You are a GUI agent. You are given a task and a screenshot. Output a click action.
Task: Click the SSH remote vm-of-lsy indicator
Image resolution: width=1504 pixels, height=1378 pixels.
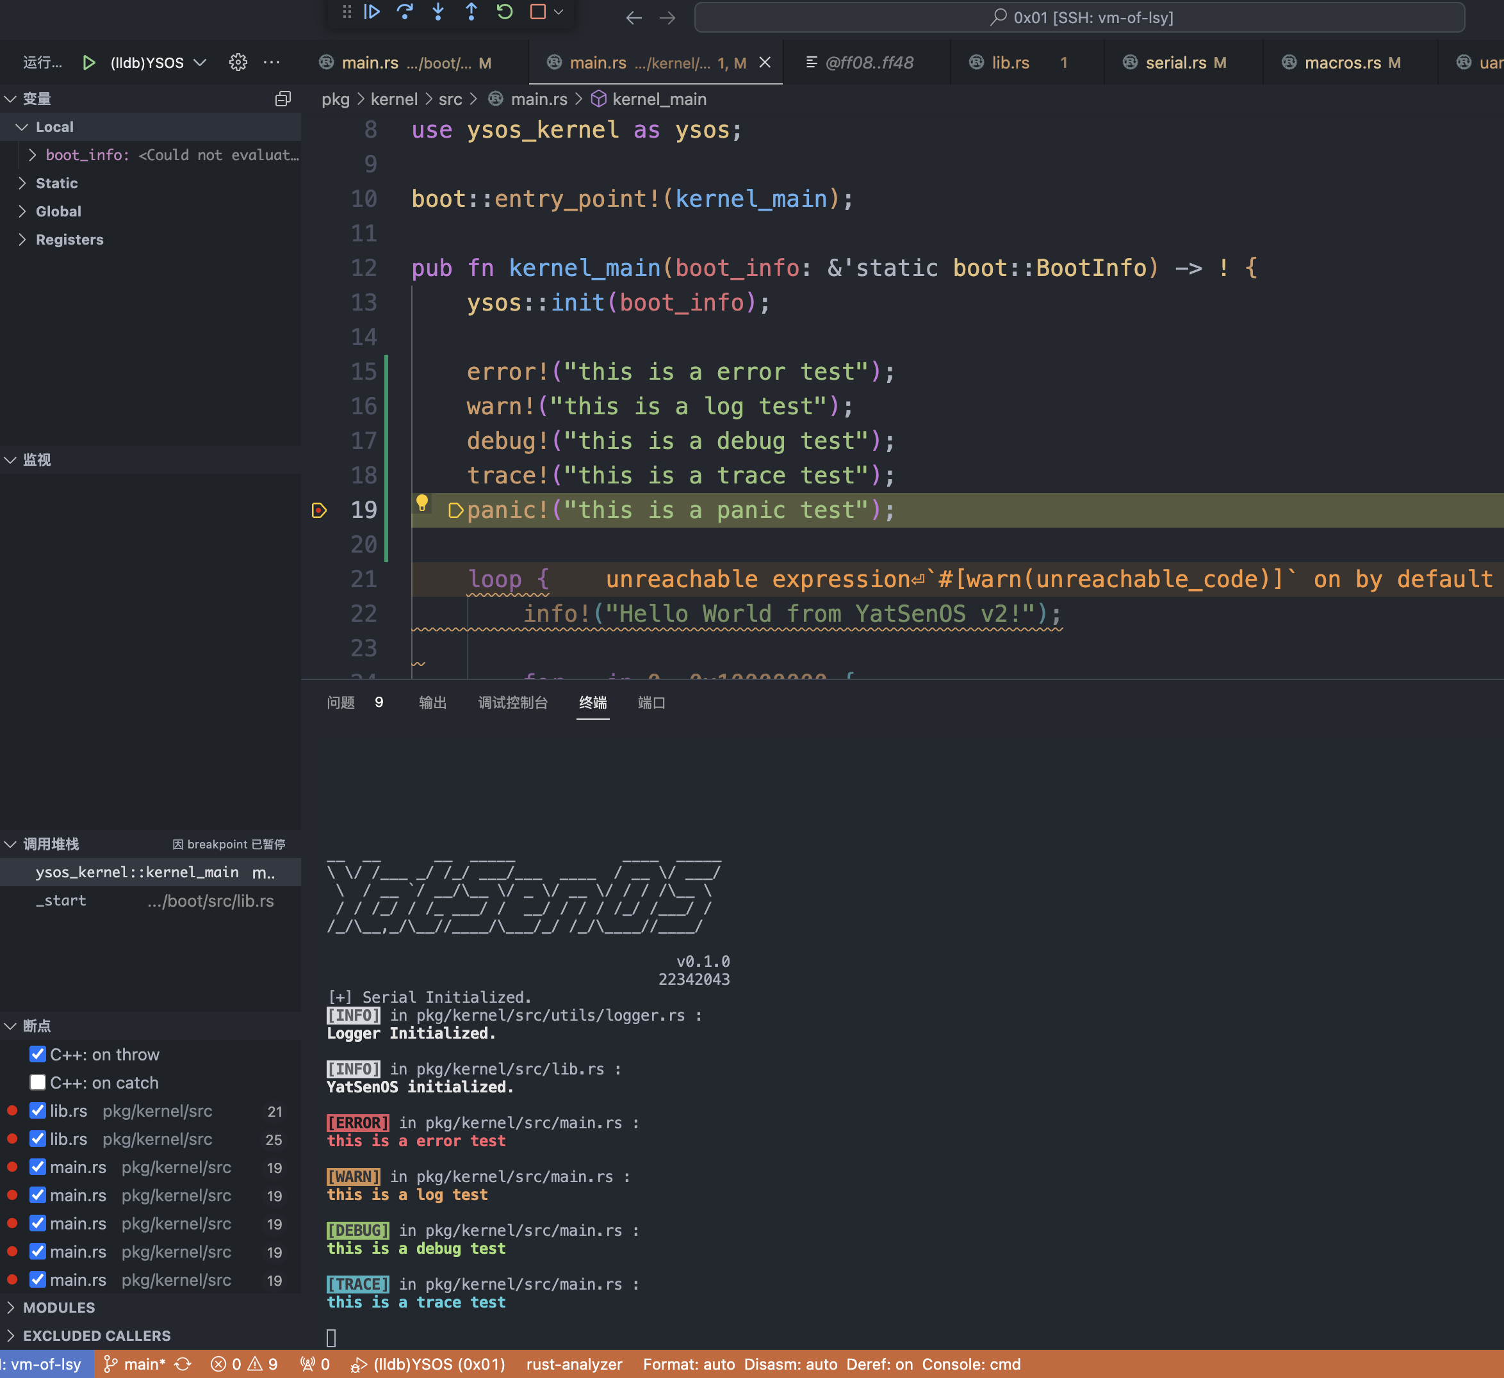pos(45,1364)
